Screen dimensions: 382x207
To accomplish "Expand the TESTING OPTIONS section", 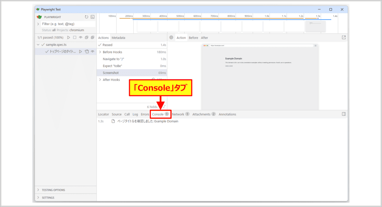I will pos(38,190).
